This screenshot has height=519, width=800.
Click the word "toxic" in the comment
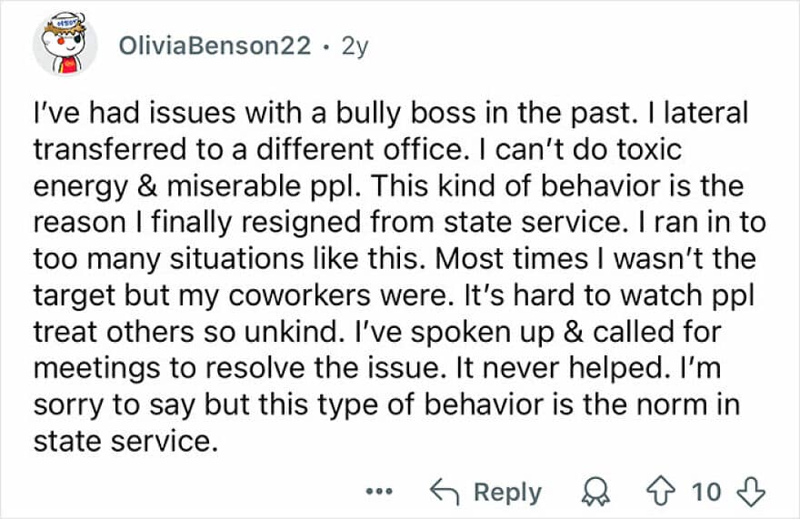tap(649, 150)
